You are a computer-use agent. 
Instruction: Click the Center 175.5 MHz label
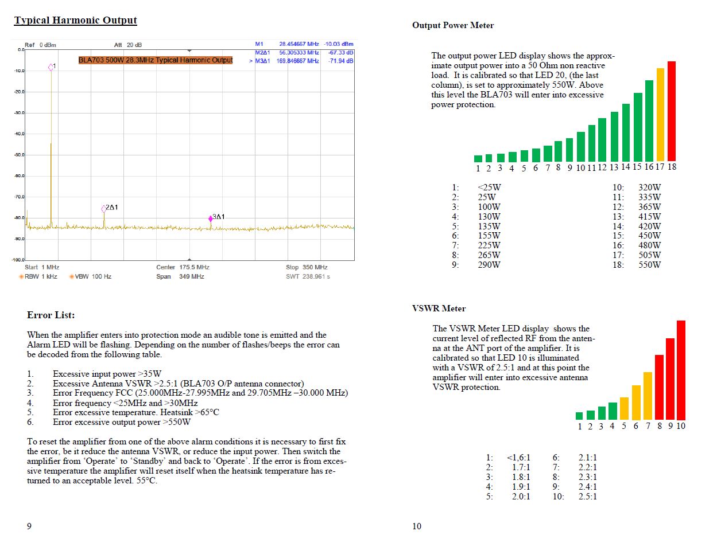[183, 267]
